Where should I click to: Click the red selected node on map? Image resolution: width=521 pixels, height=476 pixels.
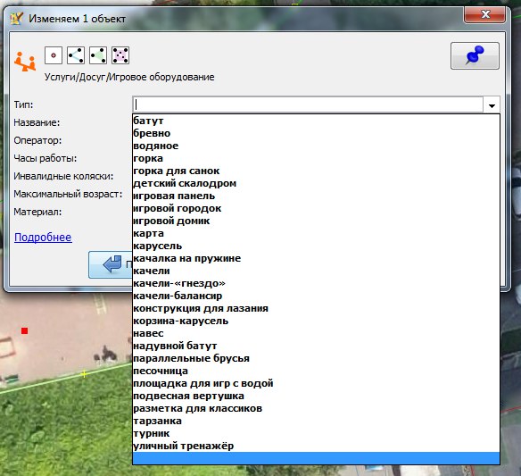coord(25,331)
